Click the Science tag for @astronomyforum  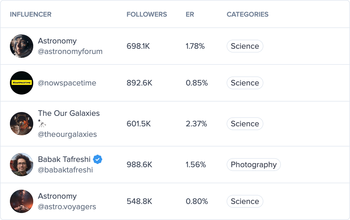pyautogui.click(x=245, y=46)
